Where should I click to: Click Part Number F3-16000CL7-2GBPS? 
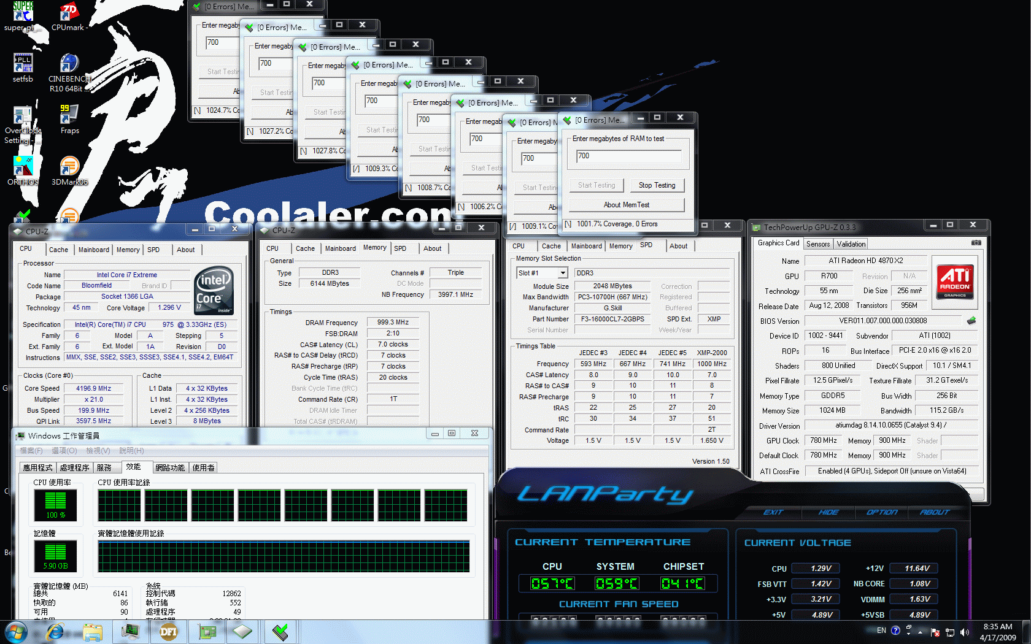tap(612, 319)
